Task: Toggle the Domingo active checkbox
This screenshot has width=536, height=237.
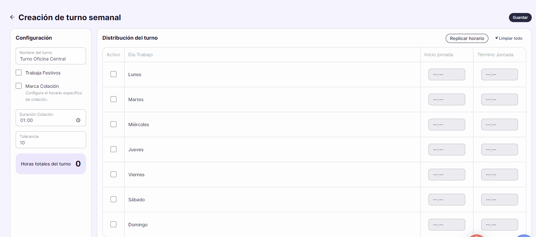Action: pos(113,224)
